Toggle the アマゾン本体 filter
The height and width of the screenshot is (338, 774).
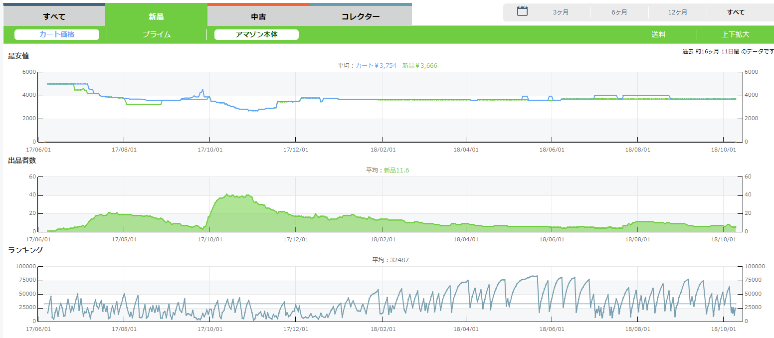(256, 34)
